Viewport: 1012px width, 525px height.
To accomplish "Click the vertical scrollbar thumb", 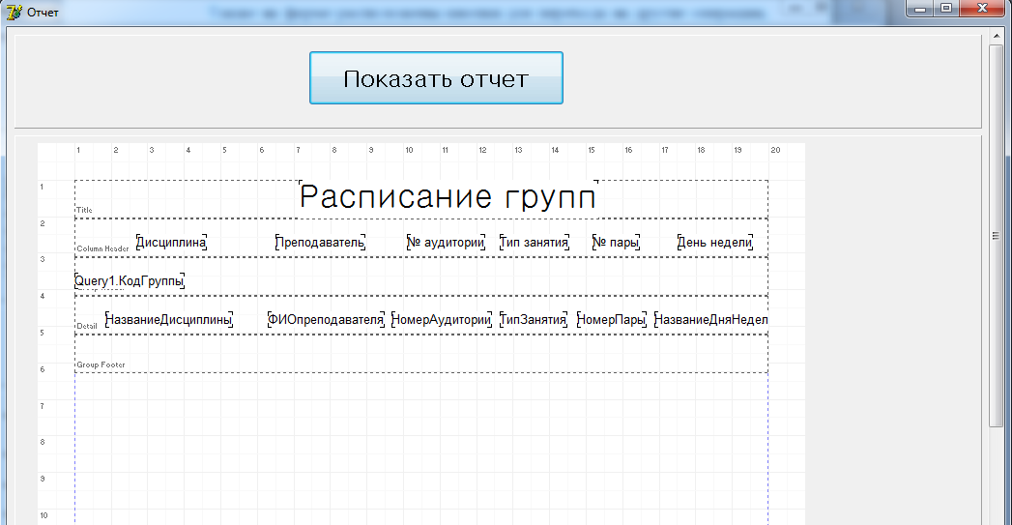I will 997,235.
